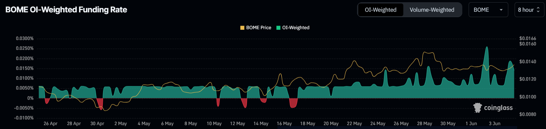
Task: Click the 0.0300% funding rate axis label
Action: [x=25, y=38]
